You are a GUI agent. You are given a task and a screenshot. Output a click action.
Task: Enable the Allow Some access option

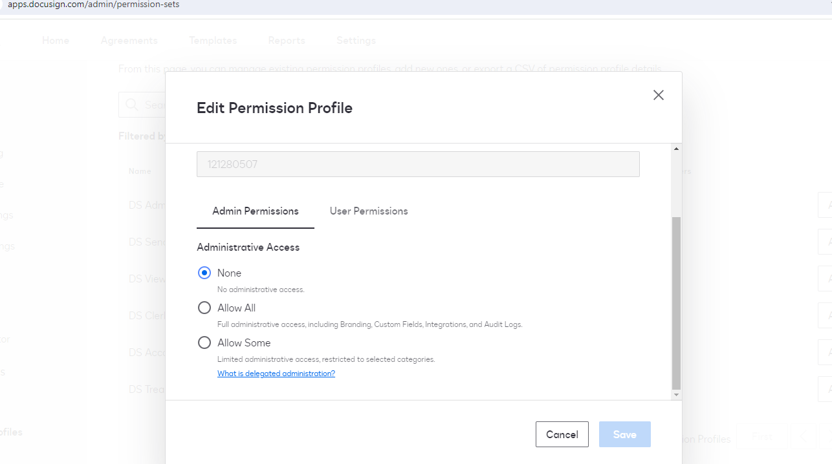pos(204,343)
